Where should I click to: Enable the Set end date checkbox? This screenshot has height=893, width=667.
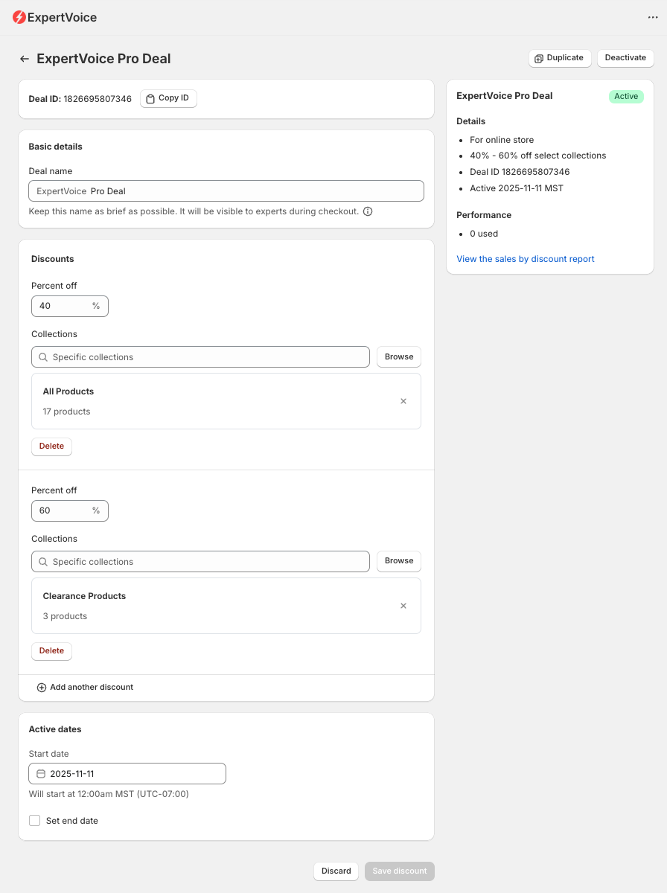click(35, 821)
